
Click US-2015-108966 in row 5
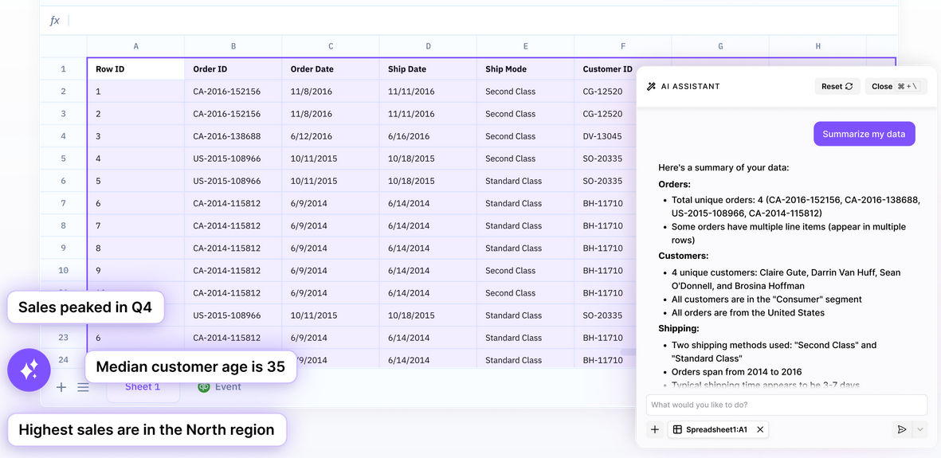click(233, 159)
